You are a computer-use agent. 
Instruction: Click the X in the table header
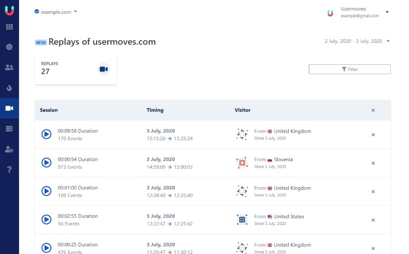(x=373, y=110)
